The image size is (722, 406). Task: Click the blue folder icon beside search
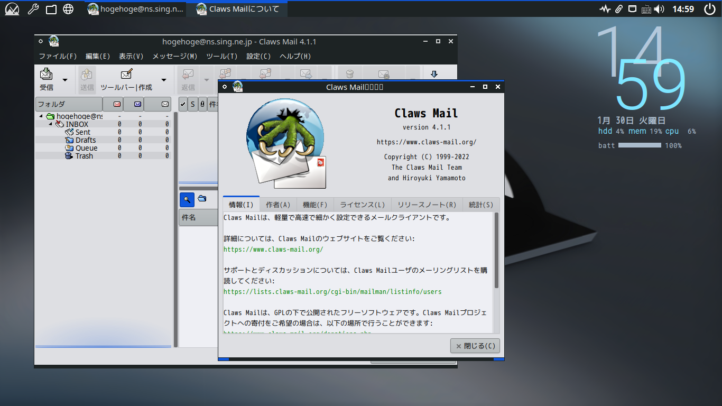[x=202, y=199]
